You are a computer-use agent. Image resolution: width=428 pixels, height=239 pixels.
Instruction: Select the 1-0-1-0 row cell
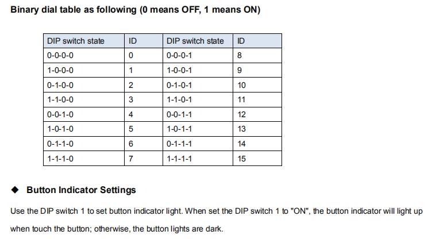(84, 129)
